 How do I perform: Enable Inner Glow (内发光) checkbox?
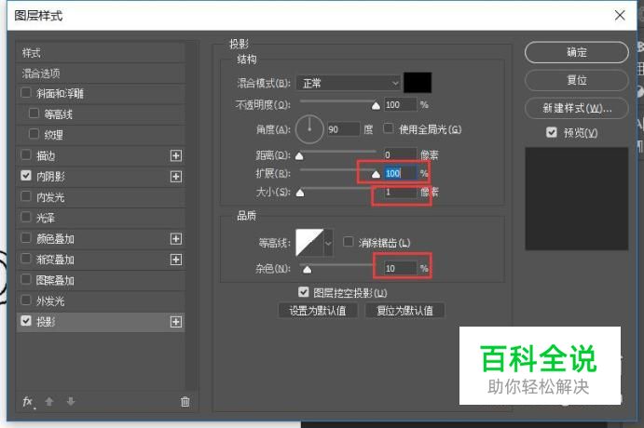pyautogui.click(x=26, y=196)
